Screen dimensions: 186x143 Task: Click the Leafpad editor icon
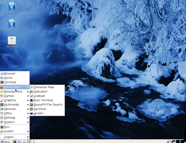[x=31, y=96]
